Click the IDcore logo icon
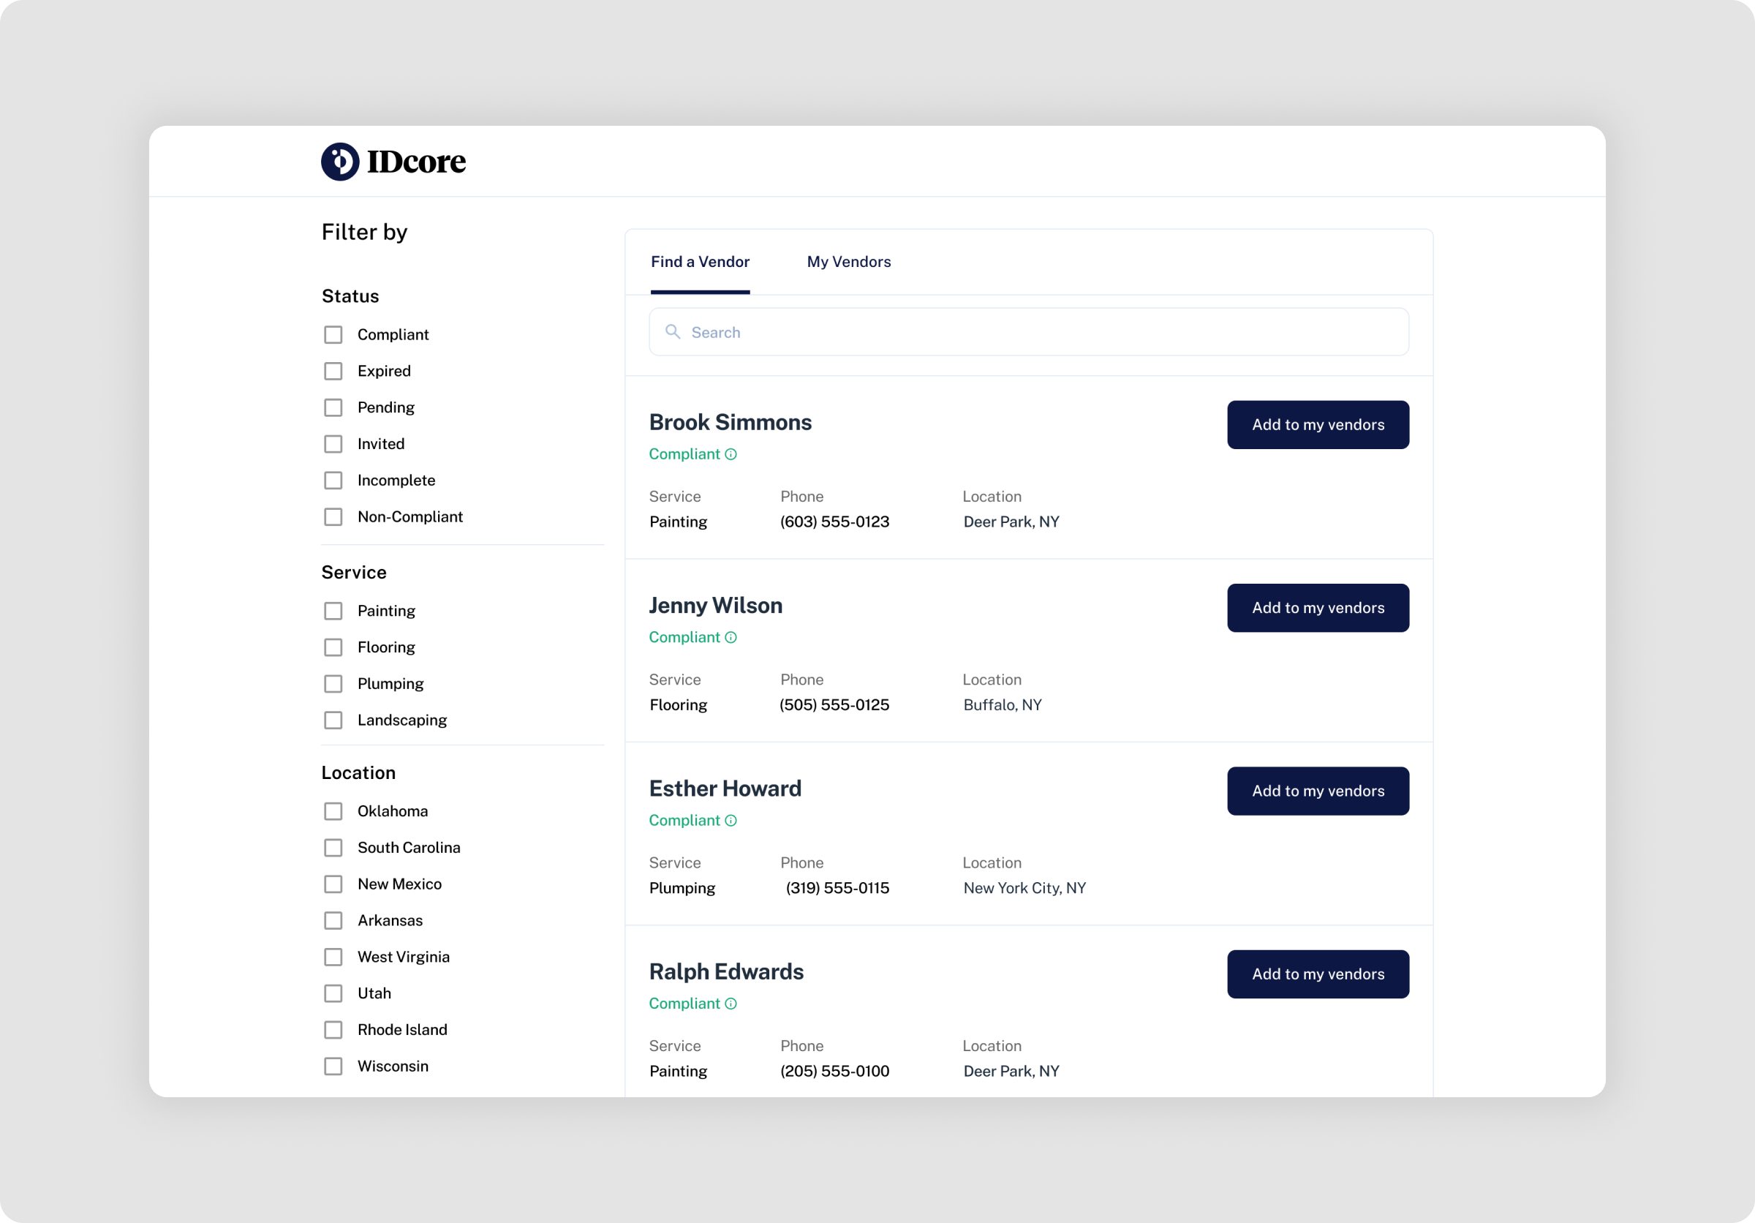 (x=340, y=161)
